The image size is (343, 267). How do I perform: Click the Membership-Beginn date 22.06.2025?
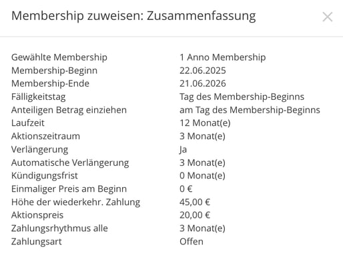point(203,71)
